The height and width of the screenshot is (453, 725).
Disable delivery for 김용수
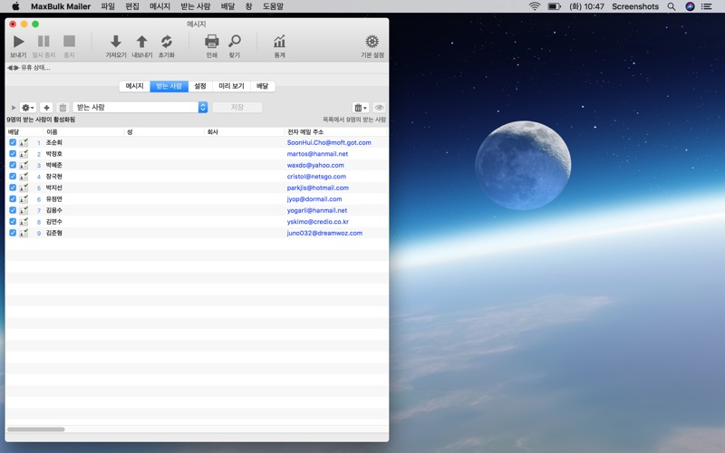[x=13, y=210]
